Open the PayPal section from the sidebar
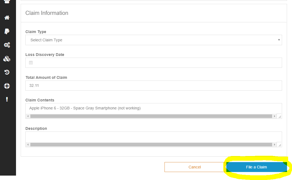This screenshot has width=292, height=180. point(7,31)
